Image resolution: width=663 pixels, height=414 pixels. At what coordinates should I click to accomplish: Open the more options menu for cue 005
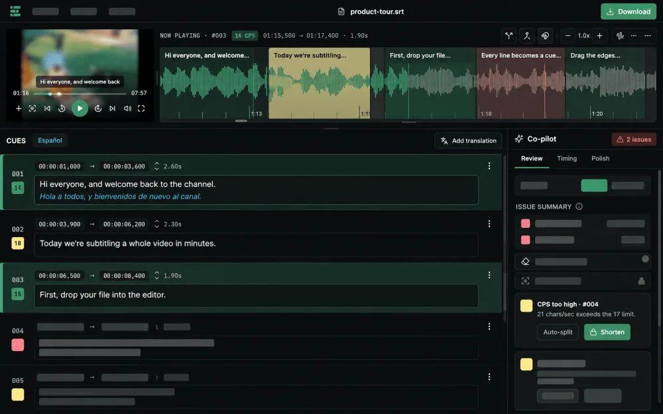click(489, 377)
